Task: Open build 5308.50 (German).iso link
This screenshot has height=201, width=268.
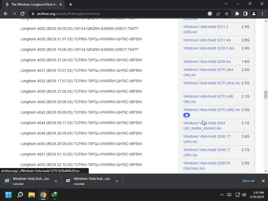Action: point(207,166)
